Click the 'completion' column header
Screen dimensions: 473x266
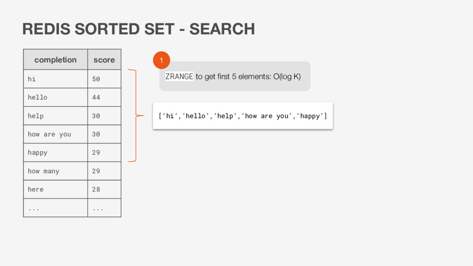(55, 60)
